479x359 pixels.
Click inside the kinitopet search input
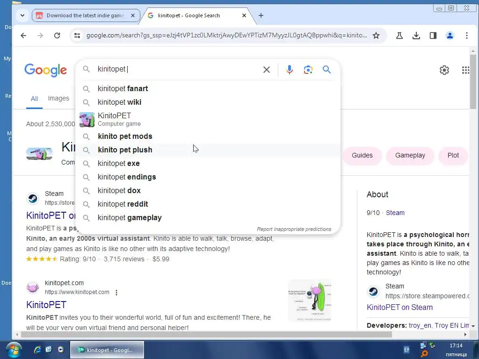(x=177, y=69)
